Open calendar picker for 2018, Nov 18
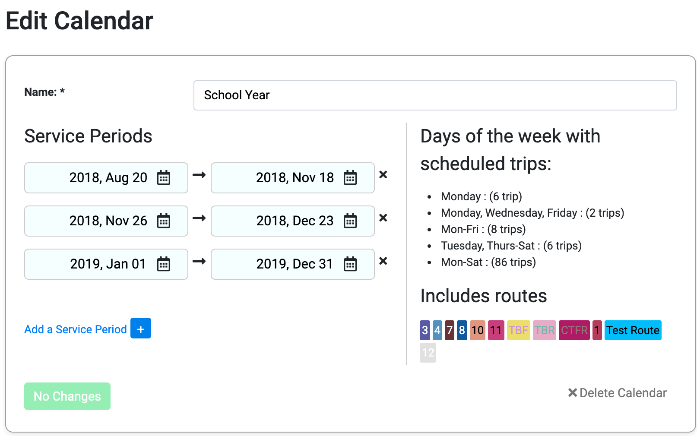Viewport: 697px width, 436px height. 350,178
